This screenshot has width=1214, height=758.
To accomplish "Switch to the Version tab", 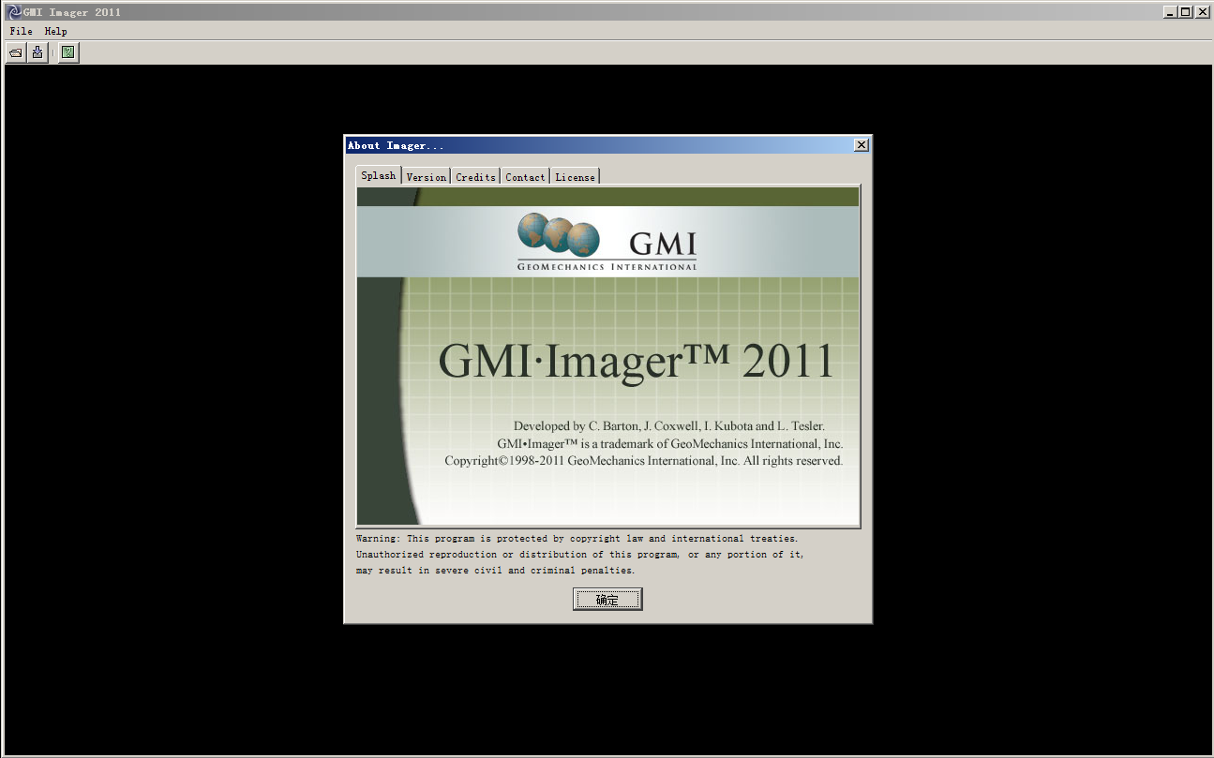I will (x=427, y=177).
